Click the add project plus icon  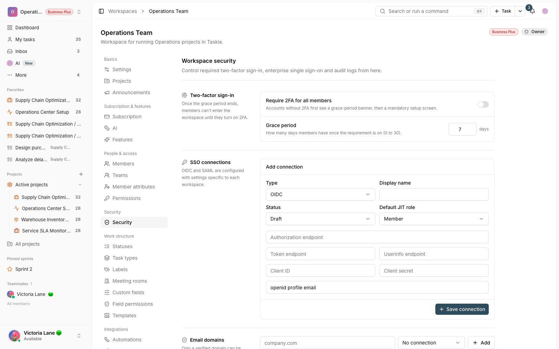click(x=81, y=174)
